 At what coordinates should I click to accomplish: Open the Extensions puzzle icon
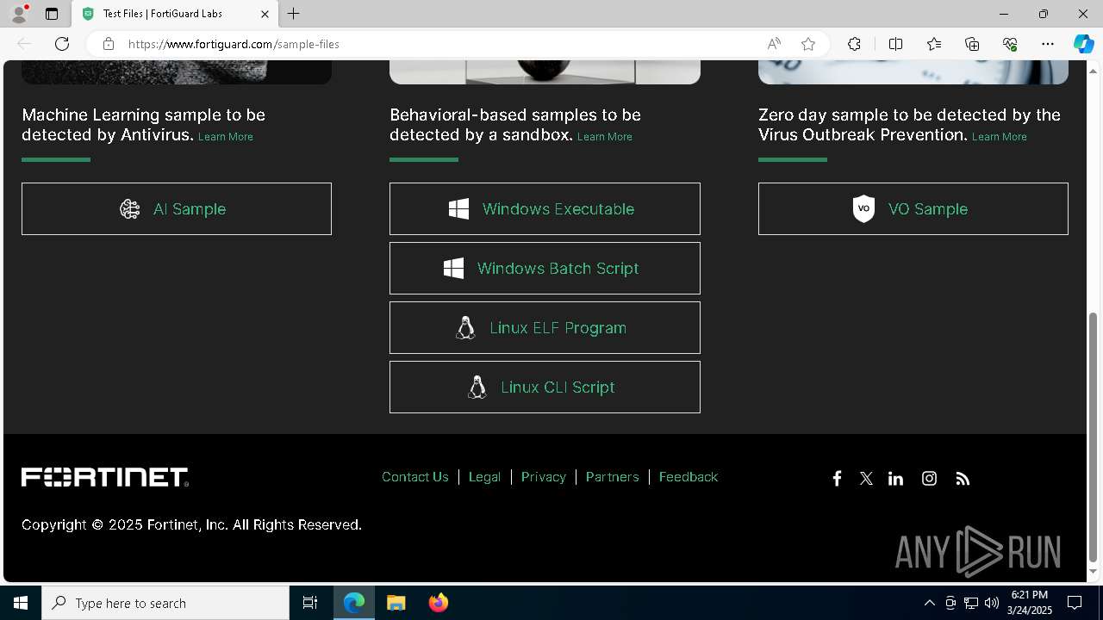click(854, 44)
